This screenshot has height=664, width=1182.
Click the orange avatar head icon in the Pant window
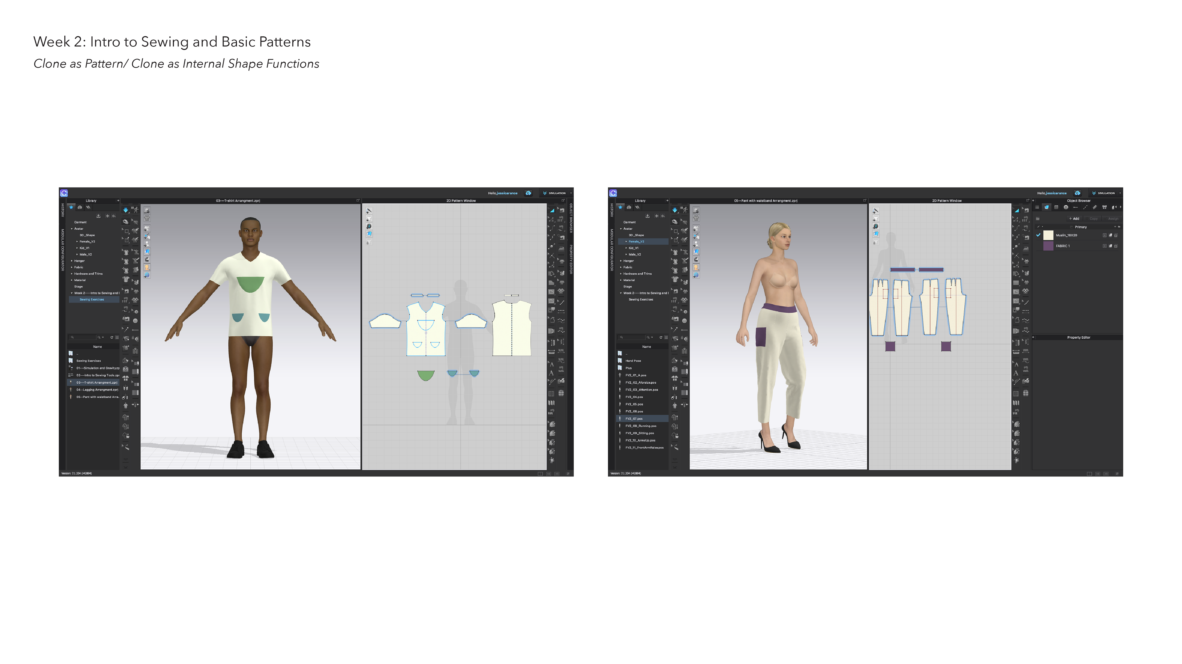[696, 267]
